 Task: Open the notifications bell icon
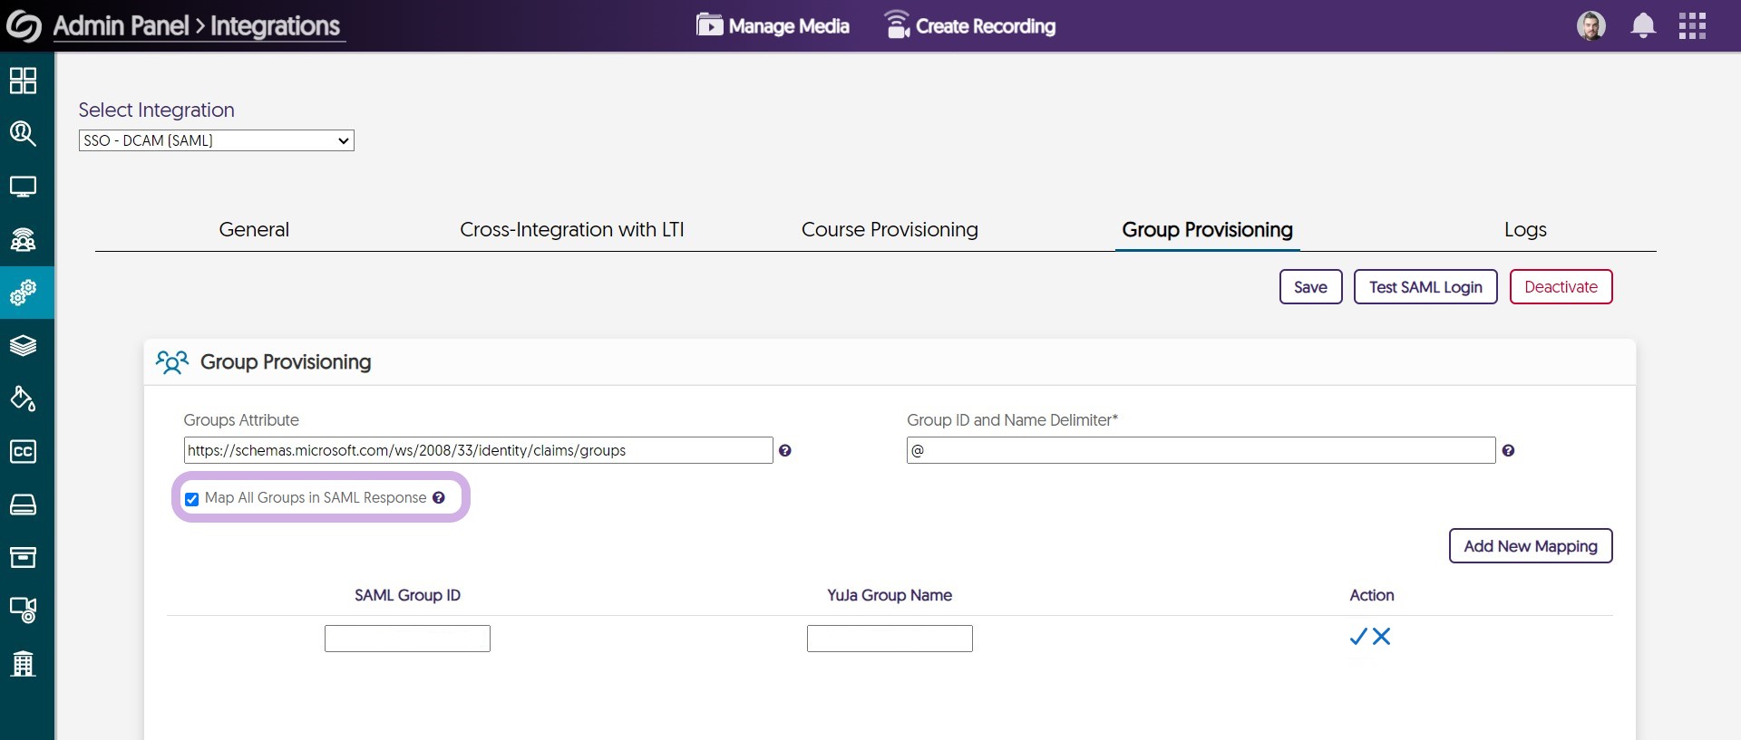click(1642, 26)
